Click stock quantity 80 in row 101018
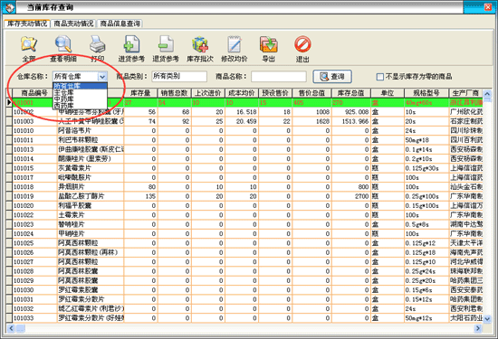 click(x=152, y=187)
